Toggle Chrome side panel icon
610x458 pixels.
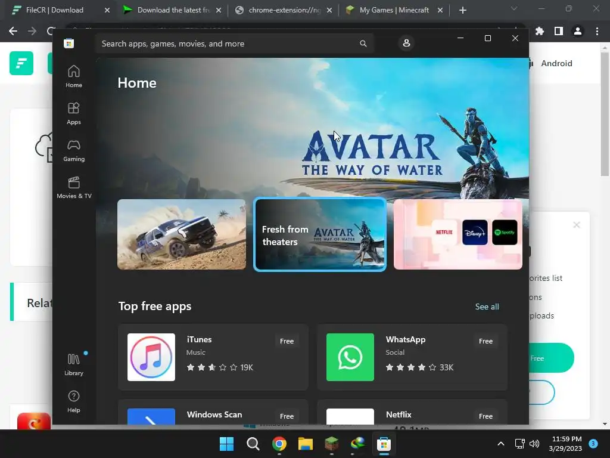click(x=559, y=31)
